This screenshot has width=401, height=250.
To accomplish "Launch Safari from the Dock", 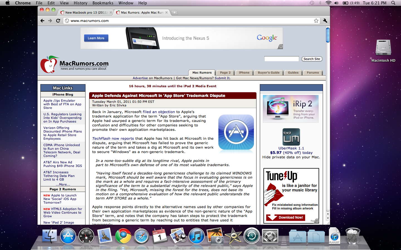I will click(x=141, y=236).
